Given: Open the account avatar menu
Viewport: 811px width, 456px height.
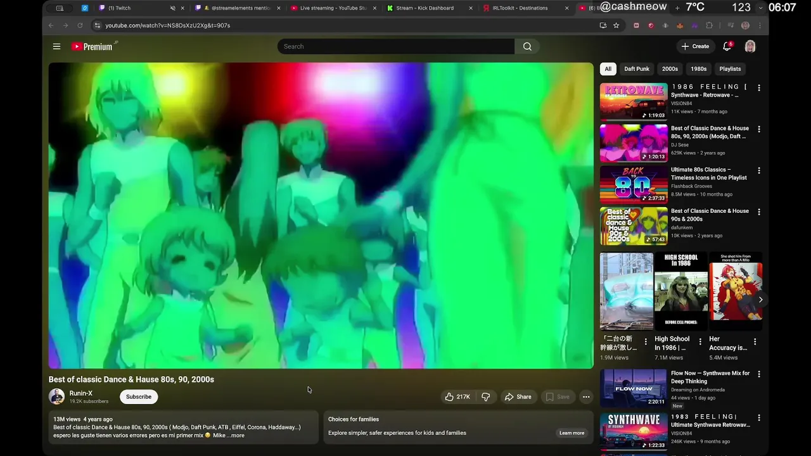Looking at the screenshot, I should pyautogui.click(x=750, y=46).
